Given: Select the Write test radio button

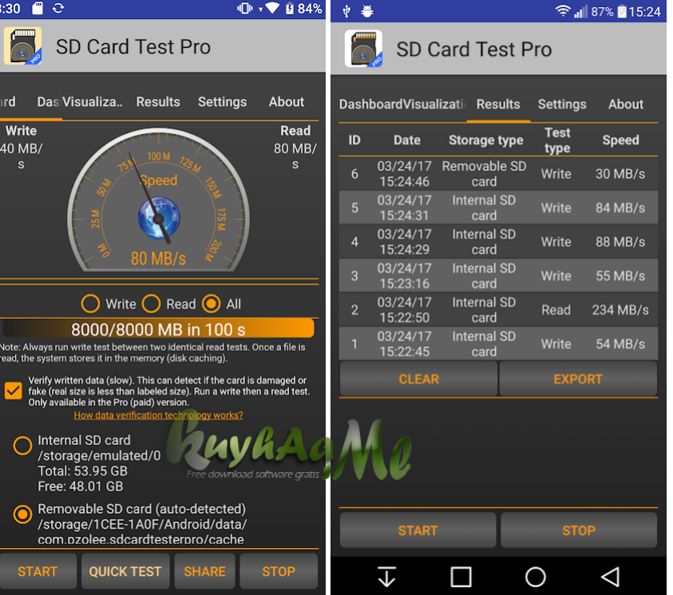Looking at the screenshot, I should coord(90,304).
